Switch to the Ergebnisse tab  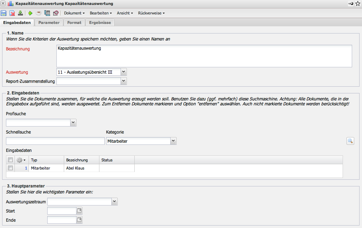coord(100,23)
